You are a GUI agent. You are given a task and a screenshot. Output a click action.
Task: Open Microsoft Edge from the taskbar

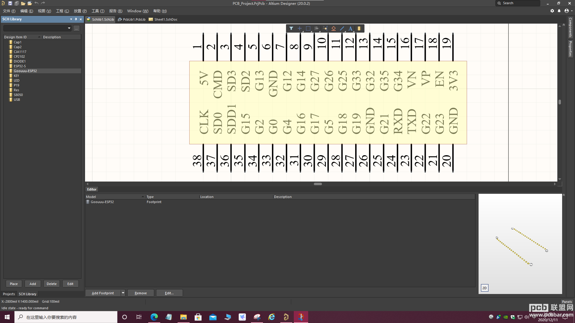154,317
